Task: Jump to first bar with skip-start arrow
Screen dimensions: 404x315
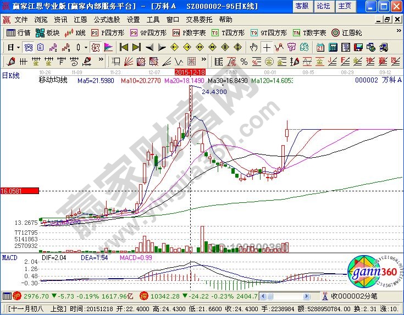Action: click(x=124, y=47)
